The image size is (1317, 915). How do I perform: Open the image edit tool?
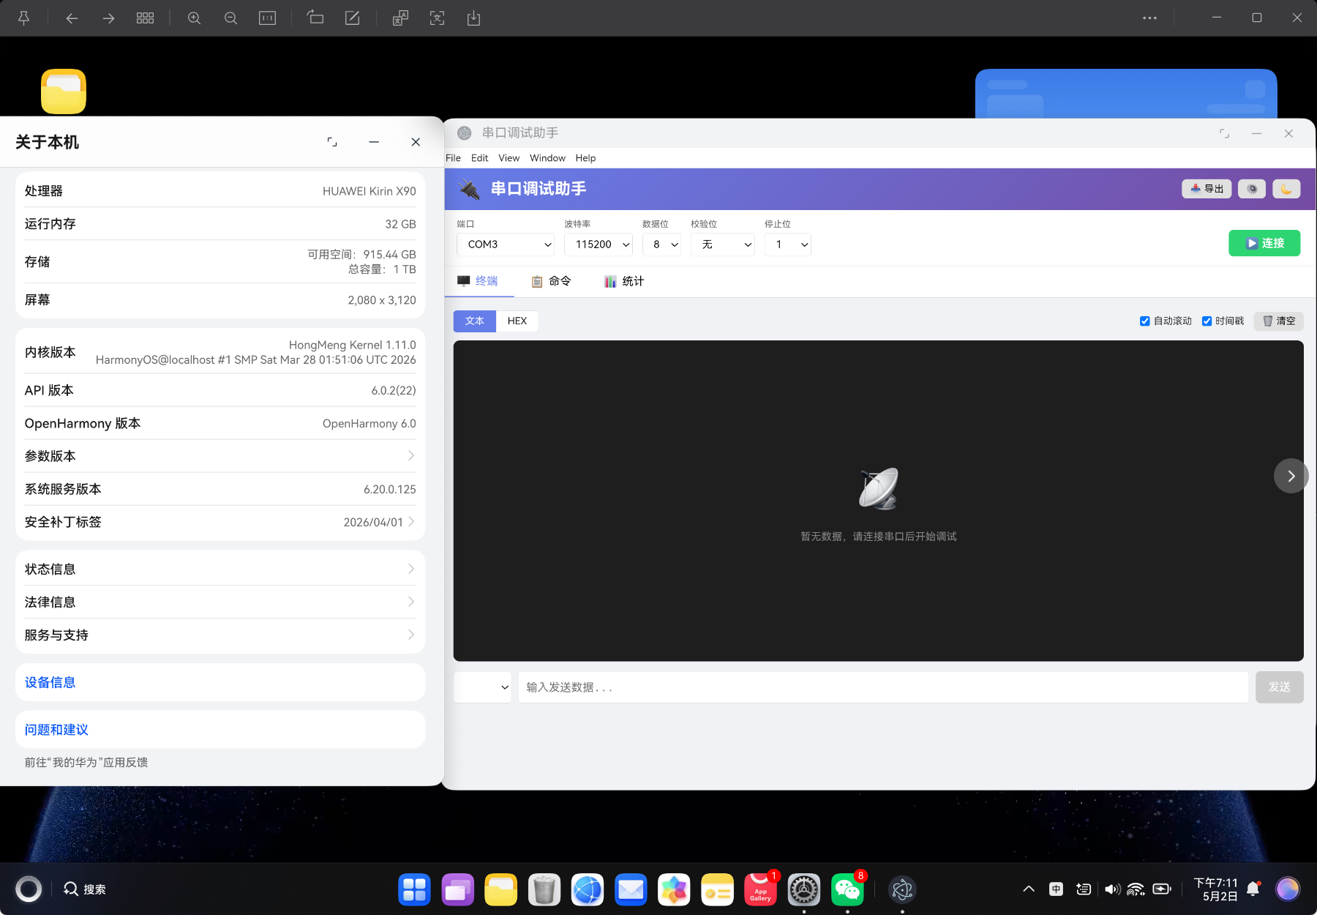[x=352, y=18]
